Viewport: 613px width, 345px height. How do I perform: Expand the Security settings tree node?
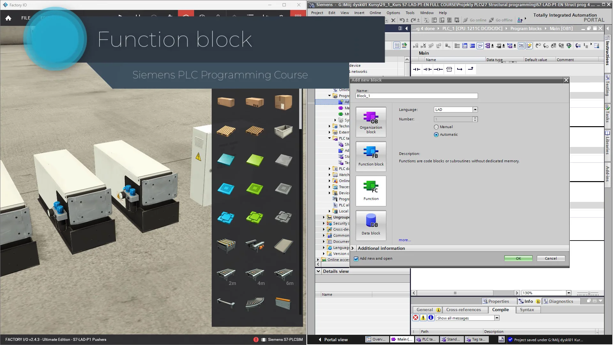click(324, 223)
